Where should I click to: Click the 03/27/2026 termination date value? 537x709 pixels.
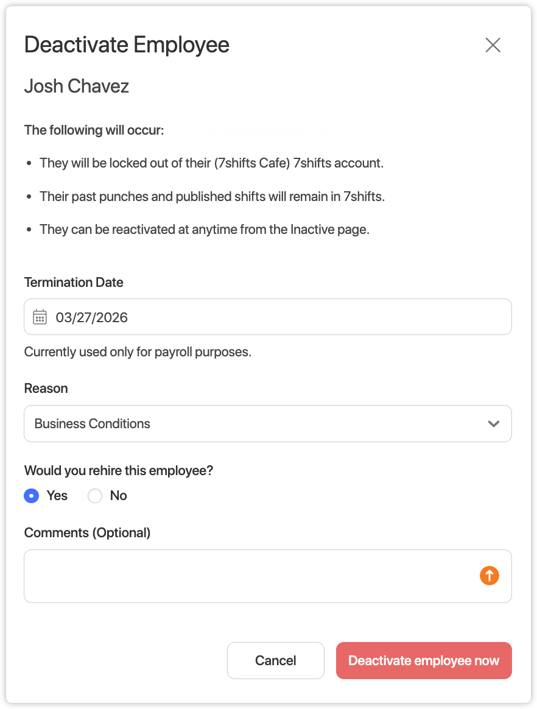[92, 317]
